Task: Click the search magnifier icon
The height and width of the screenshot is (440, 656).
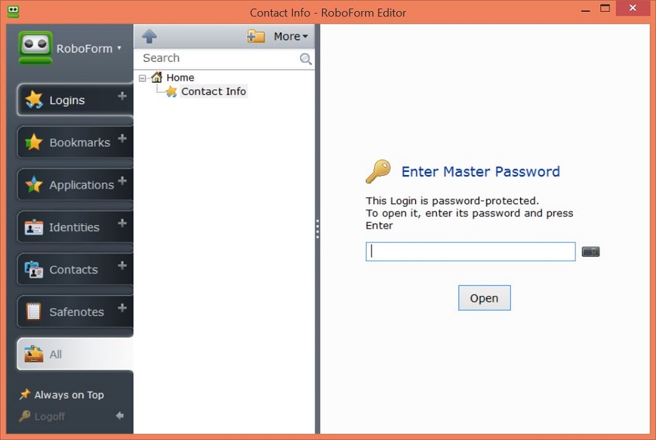Action: click(x=306, y=58)
